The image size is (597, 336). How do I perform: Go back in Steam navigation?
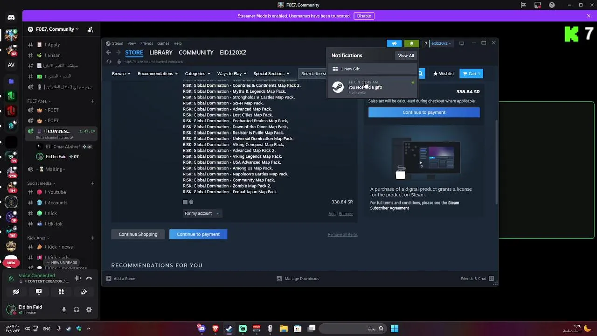tap(108, 52)
